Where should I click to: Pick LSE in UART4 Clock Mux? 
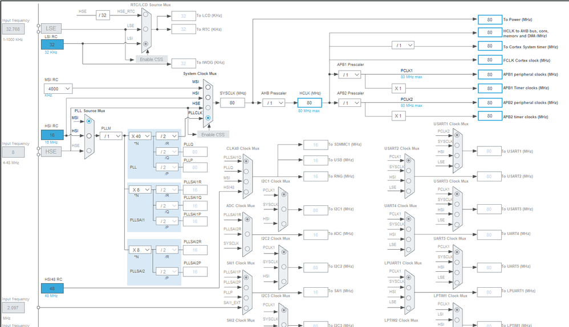[409, 249]
